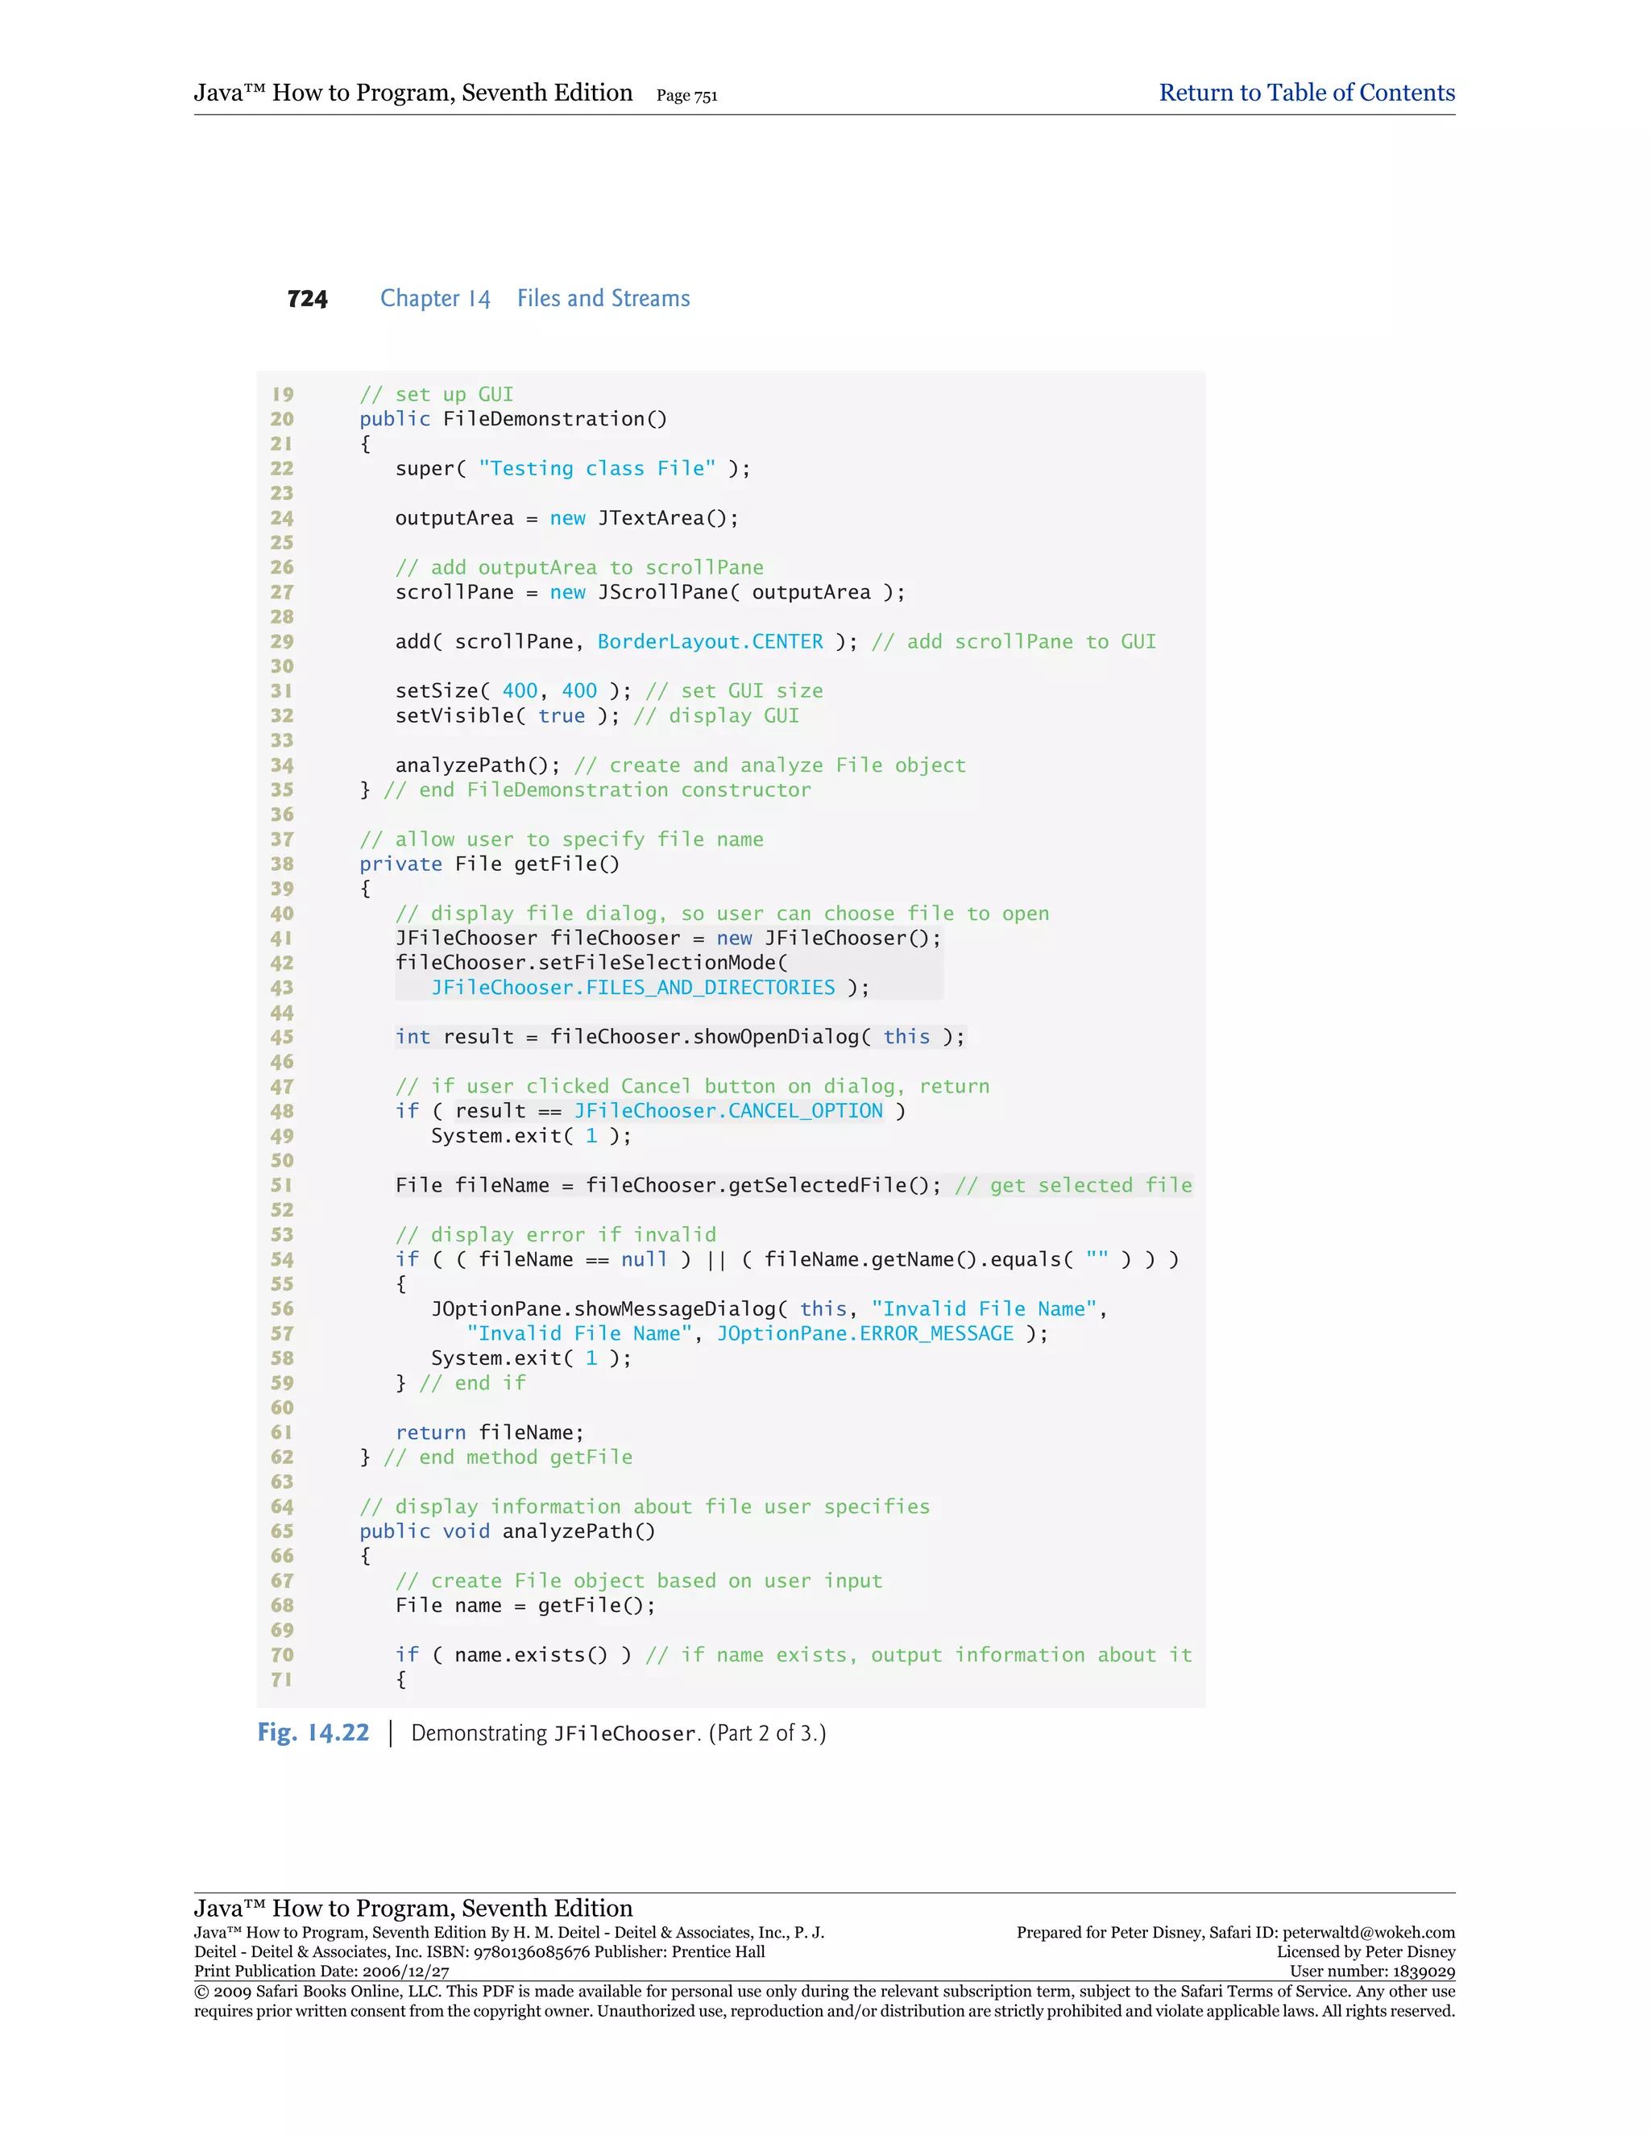Viewport: 1650px width, 2135px height.
Task: Click the footer title Java How to Program
Action: [412, 1908]
